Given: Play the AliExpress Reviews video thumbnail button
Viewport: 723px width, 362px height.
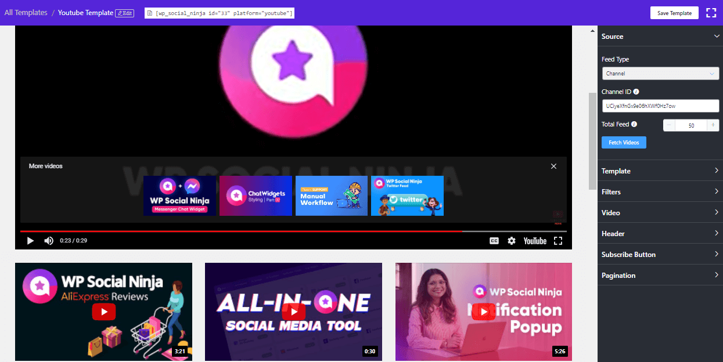Looking at the screenshot, I should tap(104, 312).
